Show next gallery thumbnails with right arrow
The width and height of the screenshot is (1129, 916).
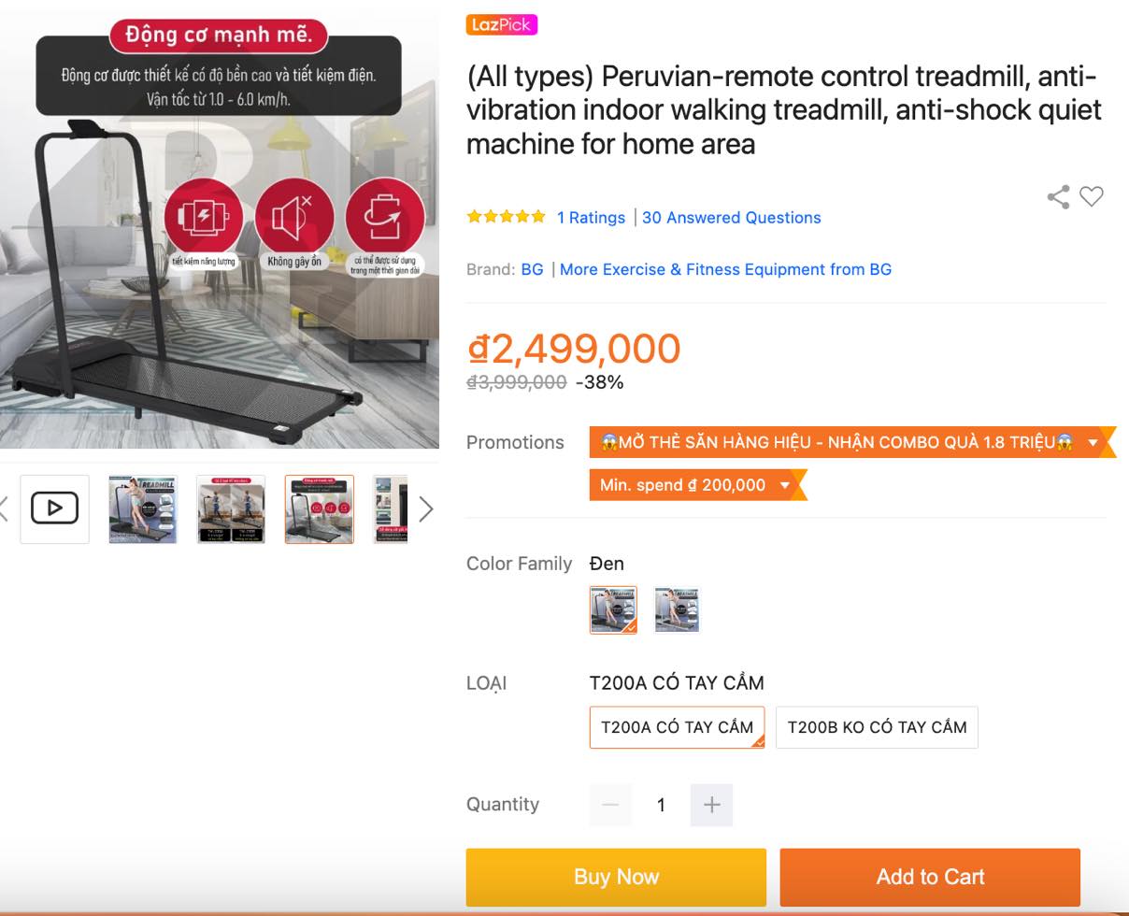tap(426, 509)
